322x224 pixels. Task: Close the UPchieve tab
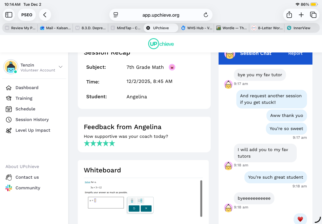[148, 28]
